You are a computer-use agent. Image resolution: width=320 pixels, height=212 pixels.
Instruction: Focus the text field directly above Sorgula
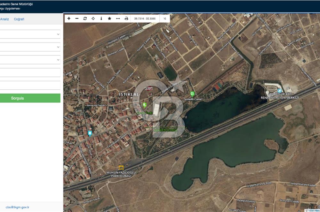30,85
